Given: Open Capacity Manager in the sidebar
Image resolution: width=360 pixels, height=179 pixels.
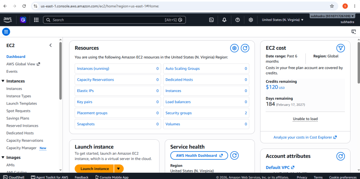Looking at the screenshot, I should [21, 148].
